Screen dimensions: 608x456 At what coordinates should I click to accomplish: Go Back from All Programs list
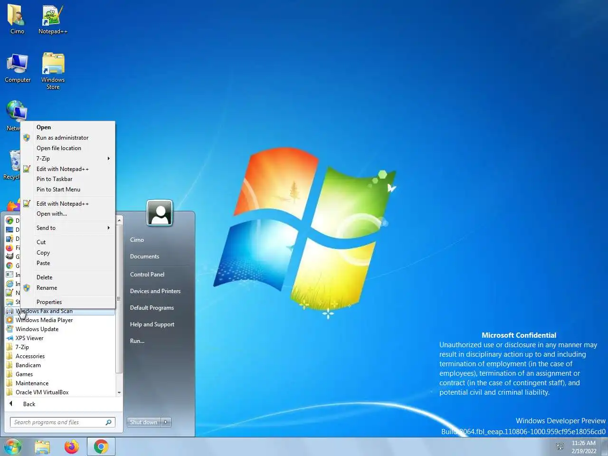60,404
